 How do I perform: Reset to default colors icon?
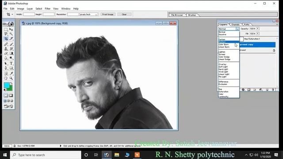[x=5, y=90]
